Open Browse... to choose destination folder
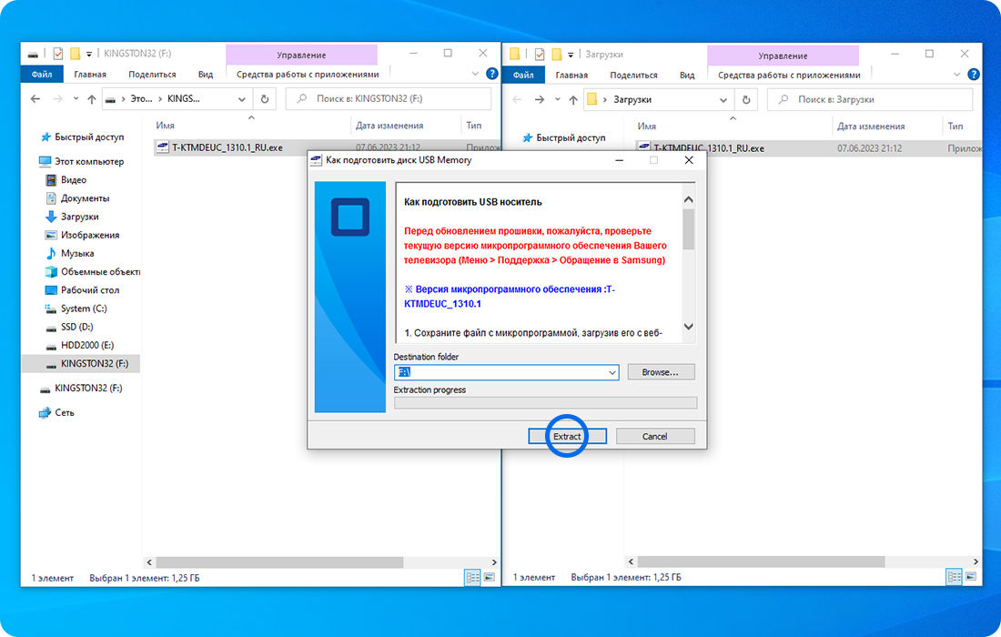The height and width of the screenshot is (637, 1001). 661,372
